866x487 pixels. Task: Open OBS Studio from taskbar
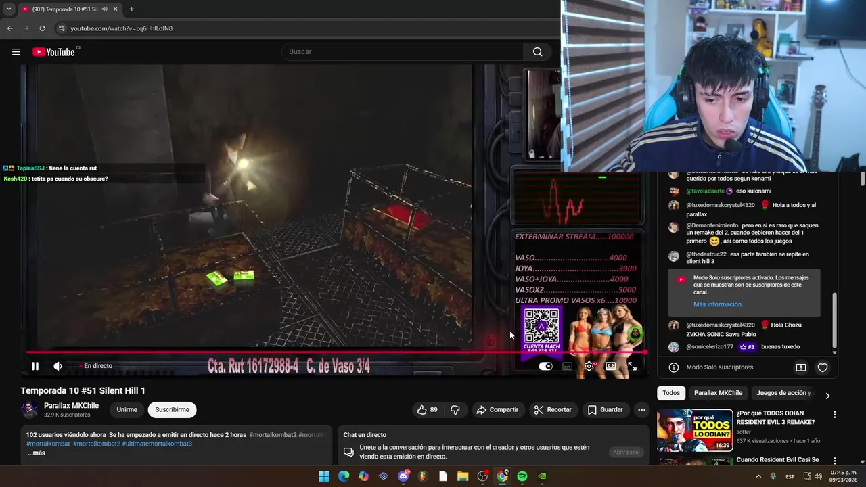482,476
